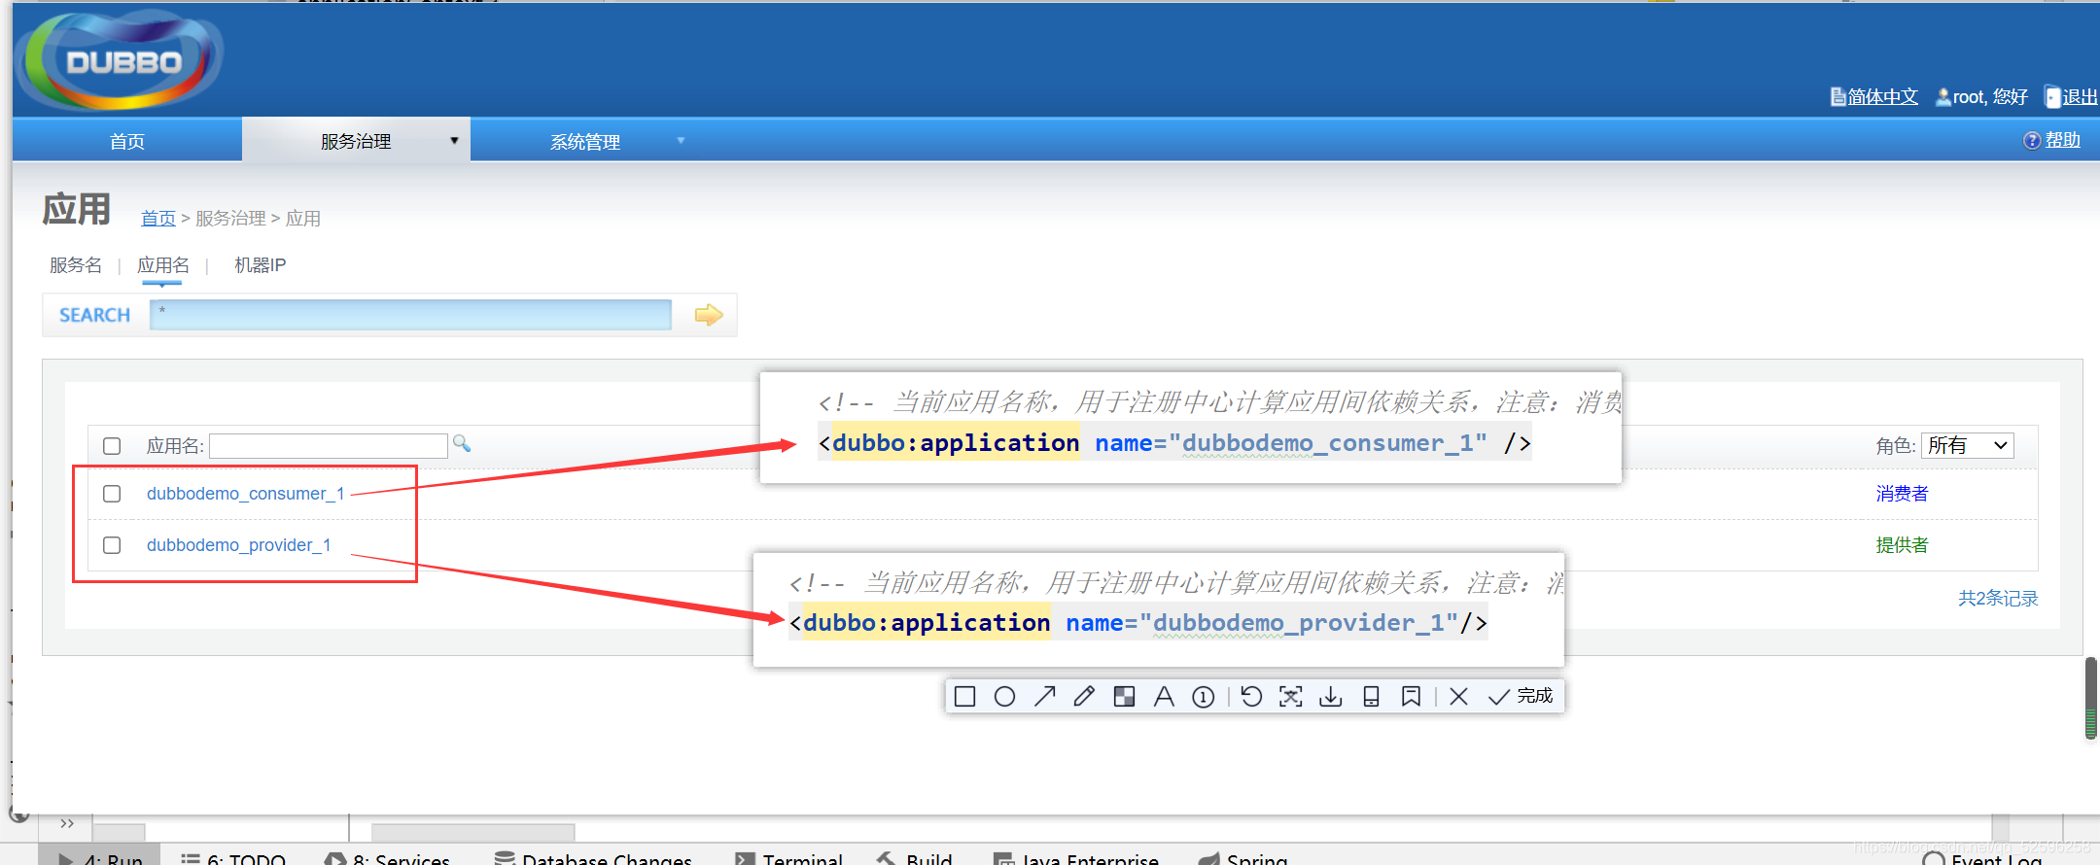This screenshot has height=865, width=2100.
Task: Click the screenshot text recognition icon
Action: [x=1291, y=696]
